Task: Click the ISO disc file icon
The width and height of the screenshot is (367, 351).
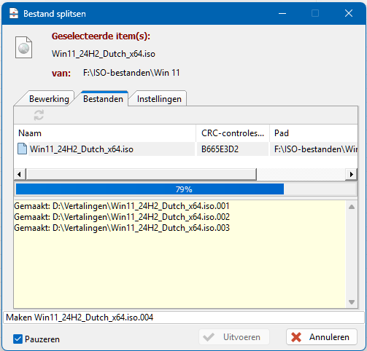Action: click(23, 47)
